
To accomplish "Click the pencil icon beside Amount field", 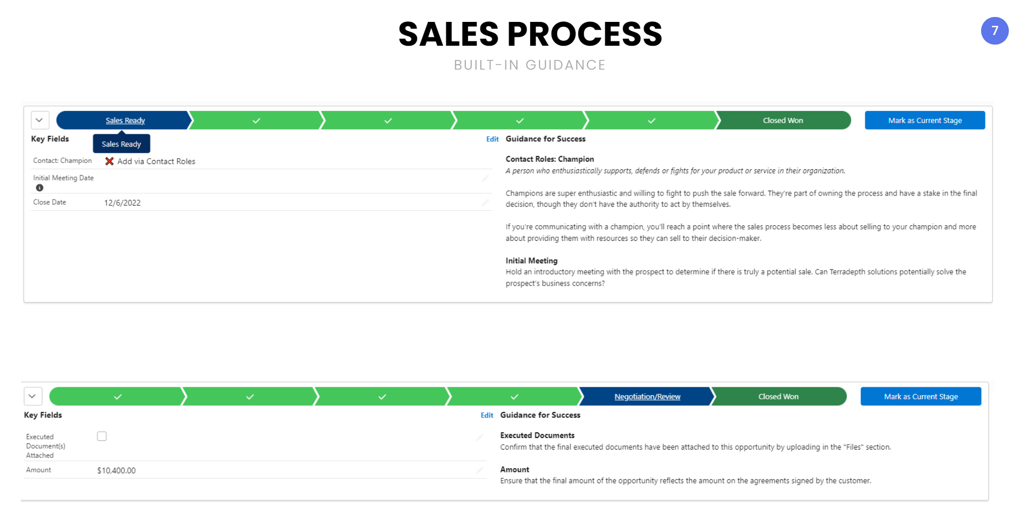I will (x=480, y=470).
